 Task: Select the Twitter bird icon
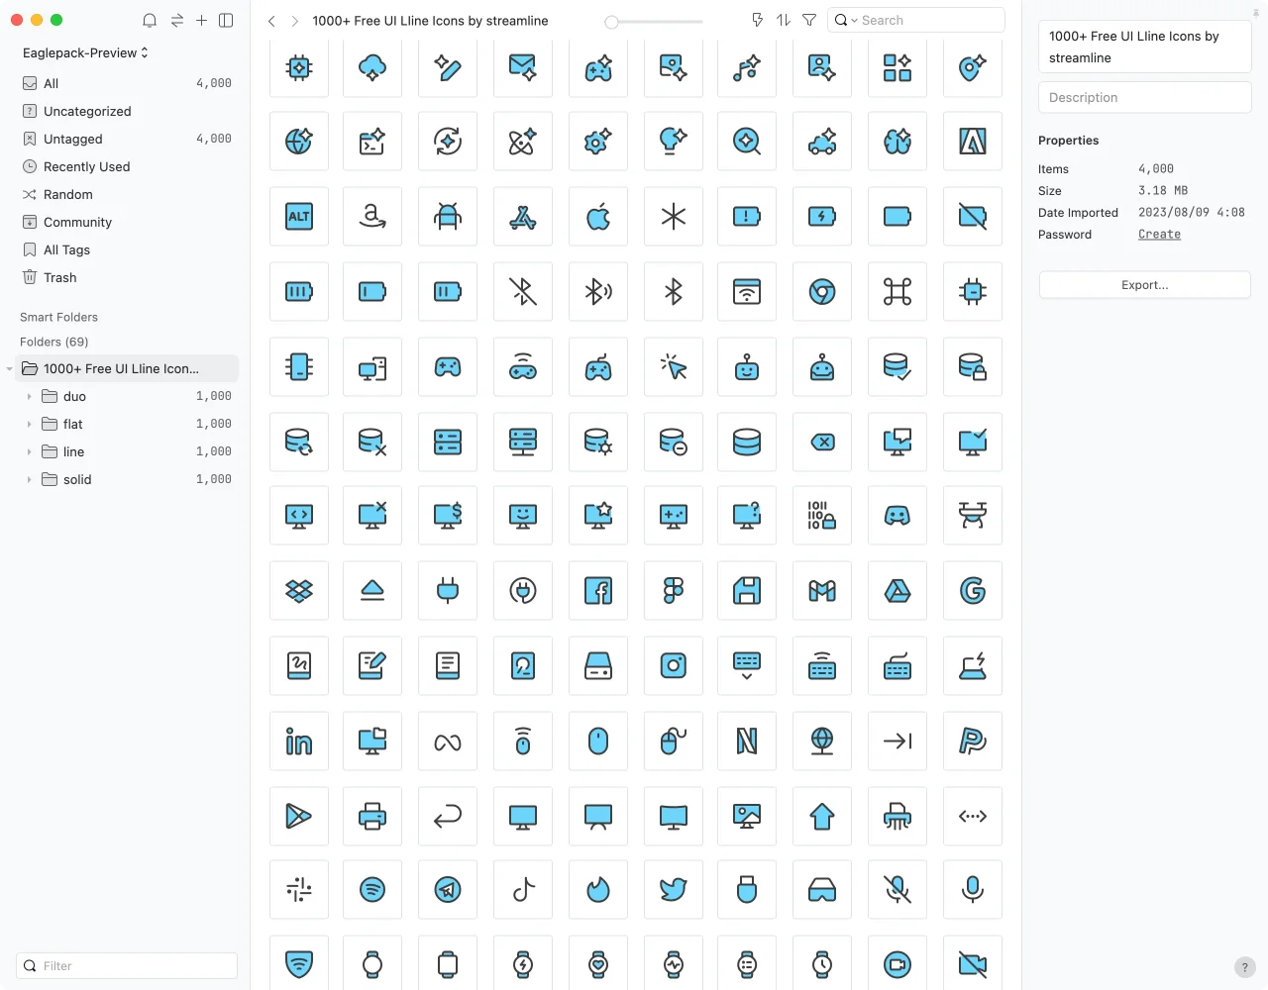click(x=674, y=890)
